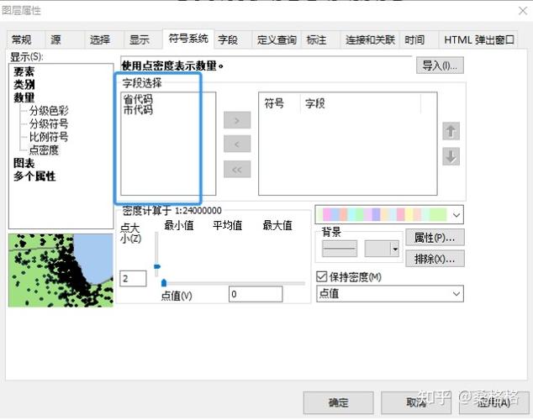Choose 分级色彩 under 数量

pyautogui.click(x=49, y=111)
